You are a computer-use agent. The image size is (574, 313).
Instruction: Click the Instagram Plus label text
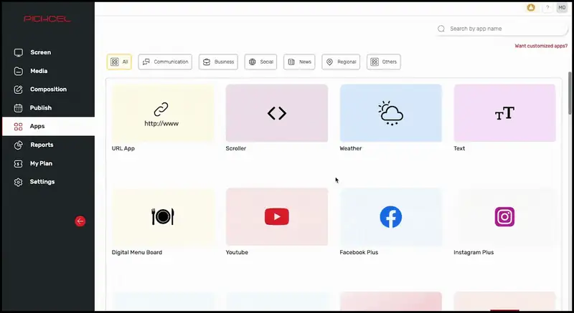tap(474, 252)
